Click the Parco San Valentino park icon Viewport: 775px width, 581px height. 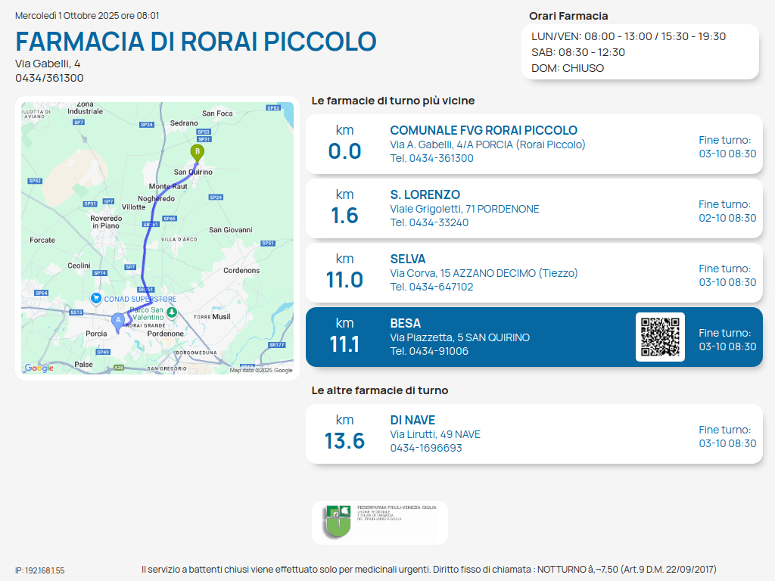click(x=172, y=312)
